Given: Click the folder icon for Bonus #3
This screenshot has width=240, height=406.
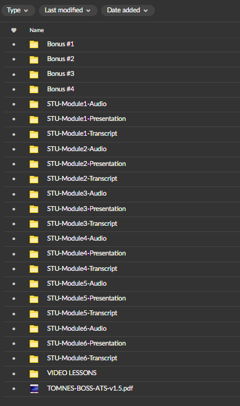Looking at the screenshot, I should (x=34, y=75).
